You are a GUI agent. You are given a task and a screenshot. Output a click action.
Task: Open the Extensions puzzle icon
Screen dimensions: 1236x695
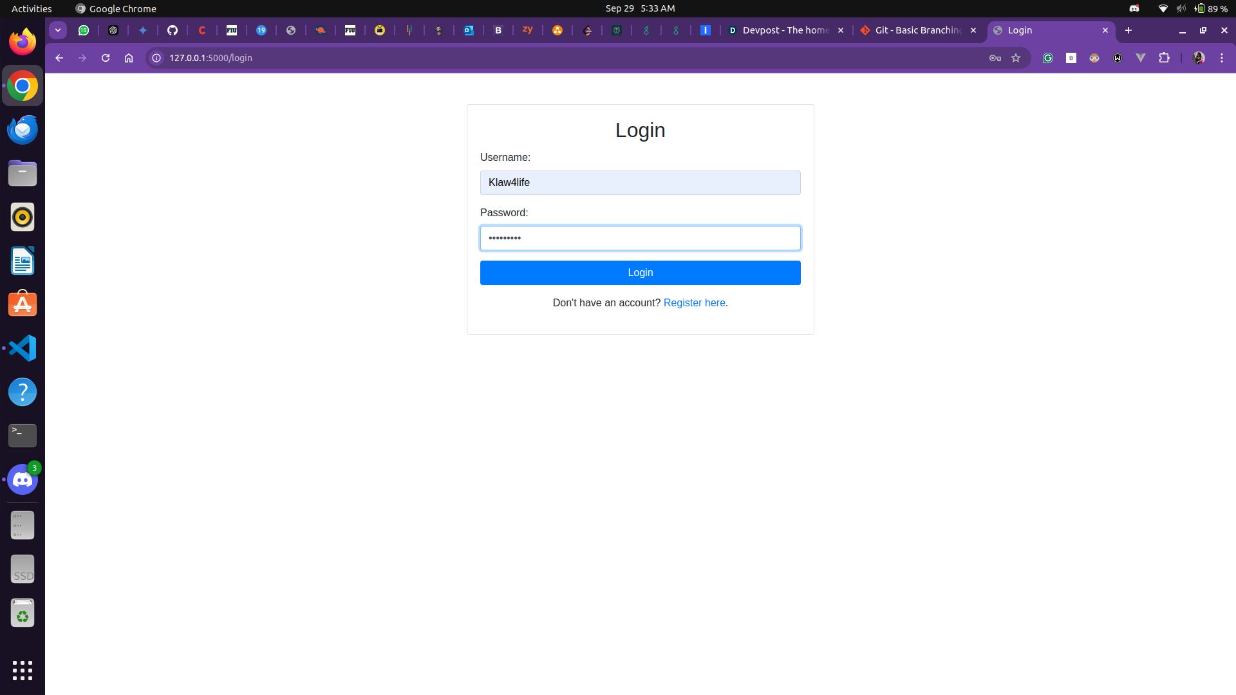click(x=1164, y=58)
